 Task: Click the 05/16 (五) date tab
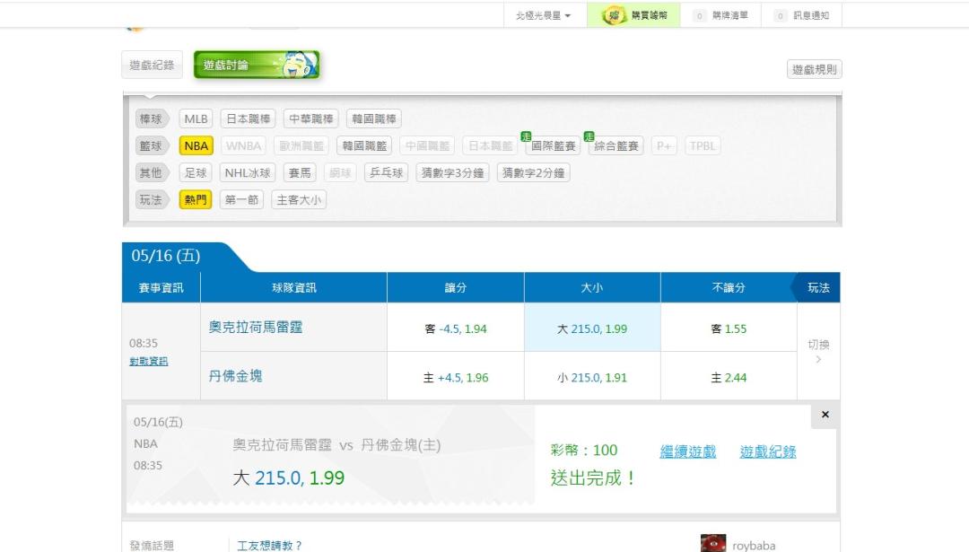(166, 256)
